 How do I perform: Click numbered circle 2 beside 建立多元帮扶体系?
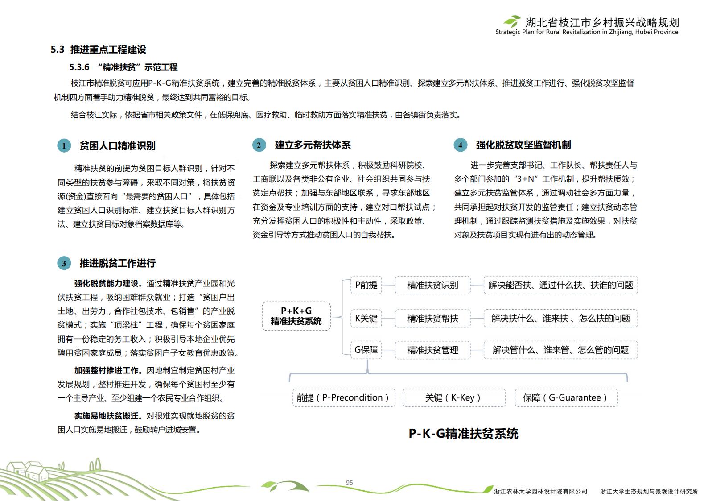point(259,145)
